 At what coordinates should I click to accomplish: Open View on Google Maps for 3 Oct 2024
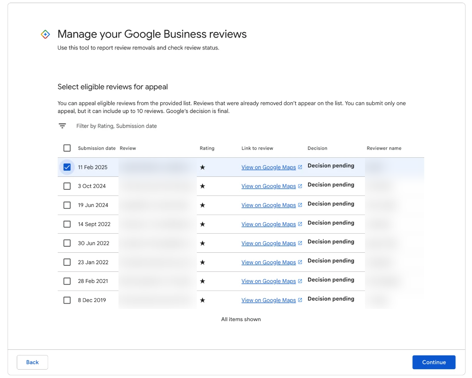click(269, 186)
